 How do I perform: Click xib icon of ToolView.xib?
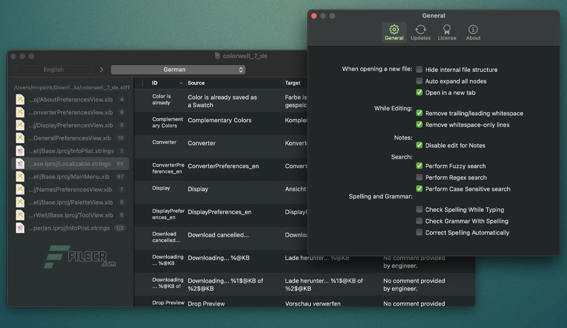(20, 216)
